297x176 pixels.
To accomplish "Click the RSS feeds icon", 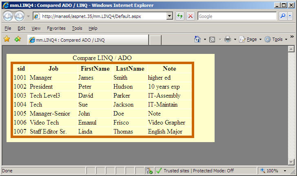I will pos(212,39).
